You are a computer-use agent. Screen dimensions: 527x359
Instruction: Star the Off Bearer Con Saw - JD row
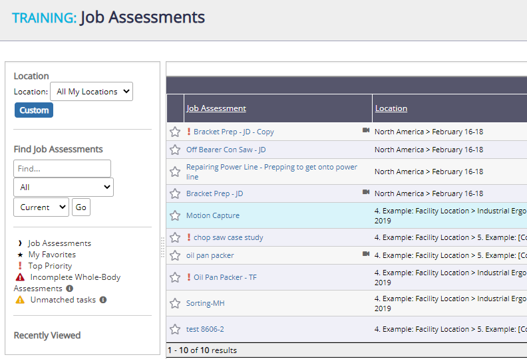(175, 150)
